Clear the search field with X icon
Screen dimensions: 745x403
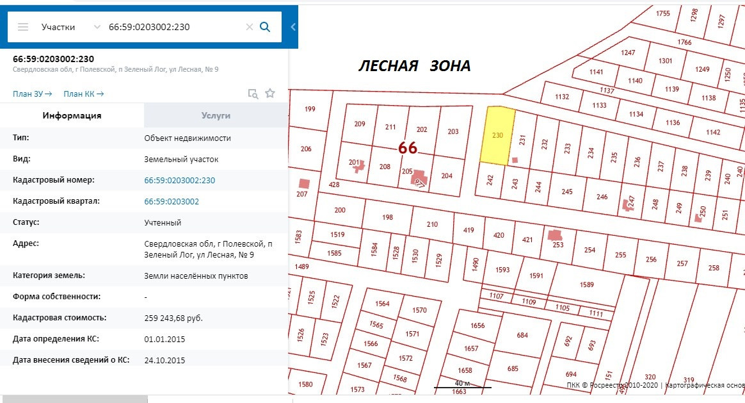(249, 27)
